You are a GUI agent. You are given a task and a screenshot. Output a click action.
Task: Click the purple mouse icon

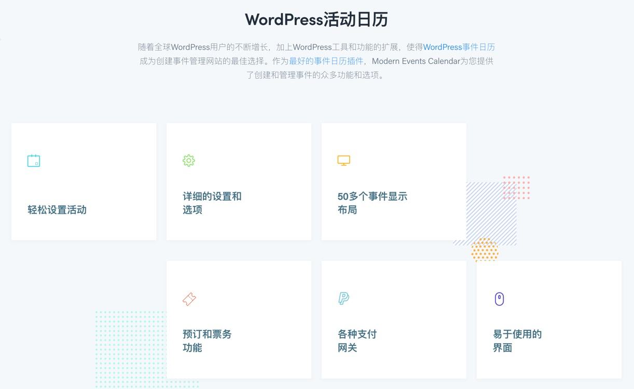tap(499, 299)
